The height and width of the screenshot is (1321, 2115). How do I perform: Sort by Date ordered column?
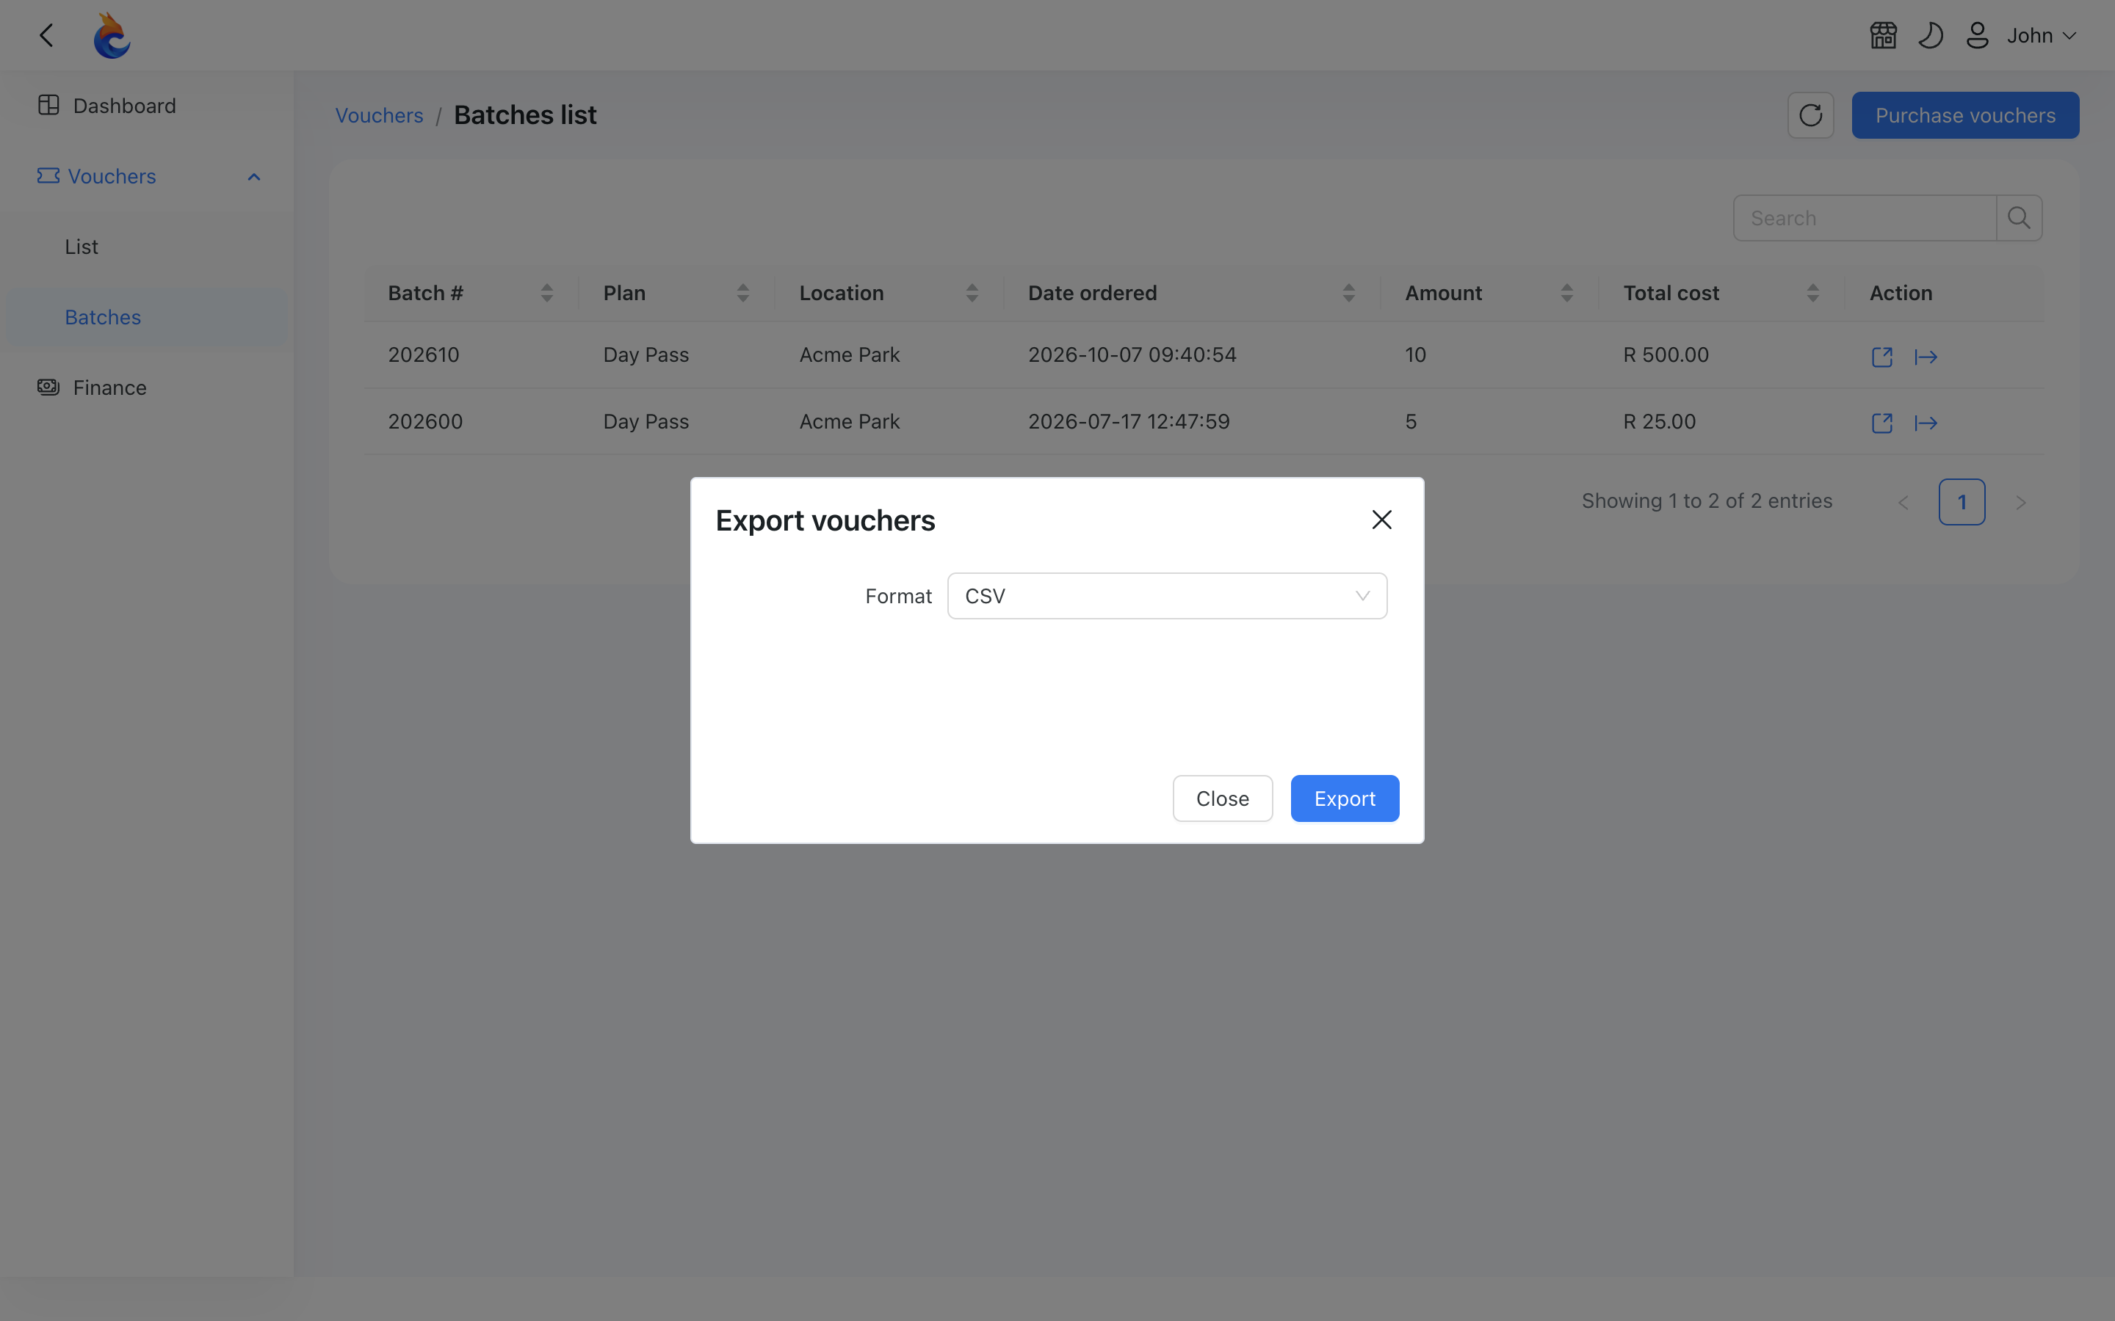tap(1348, 294)
